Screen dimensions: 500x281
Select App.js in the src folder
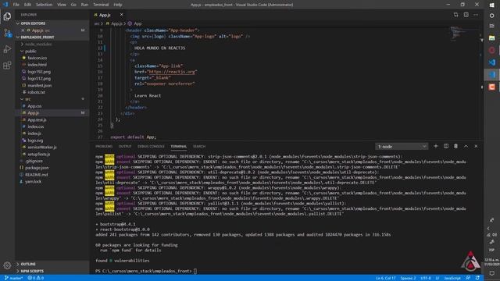tap(52, 112)
